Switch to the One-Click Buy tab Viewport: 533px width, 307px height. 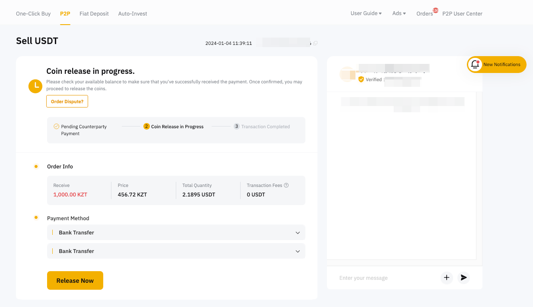[33, 14]
